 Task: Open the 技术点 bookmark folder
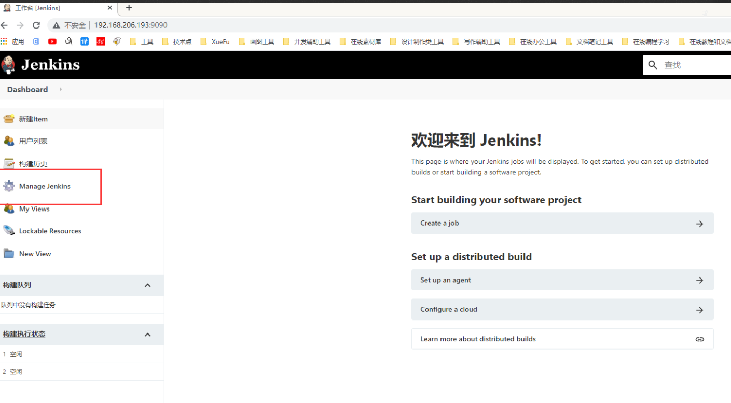(x=177, y=41)
